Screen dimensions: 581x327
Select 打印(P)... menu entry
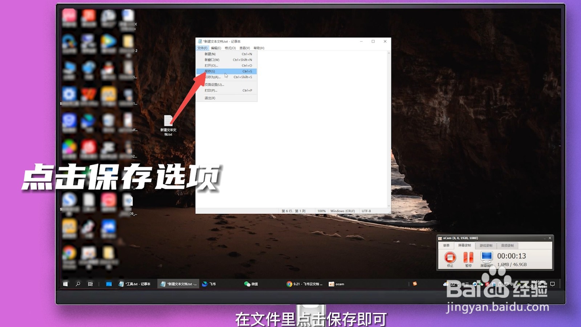pyautogui.click(x=227, y=90)
